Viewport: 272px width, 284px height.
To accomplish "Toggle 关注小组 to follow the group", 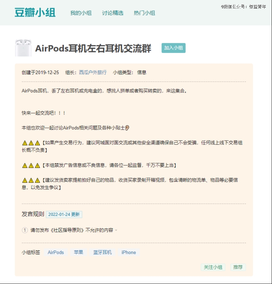I will click(x=213, y=267).
